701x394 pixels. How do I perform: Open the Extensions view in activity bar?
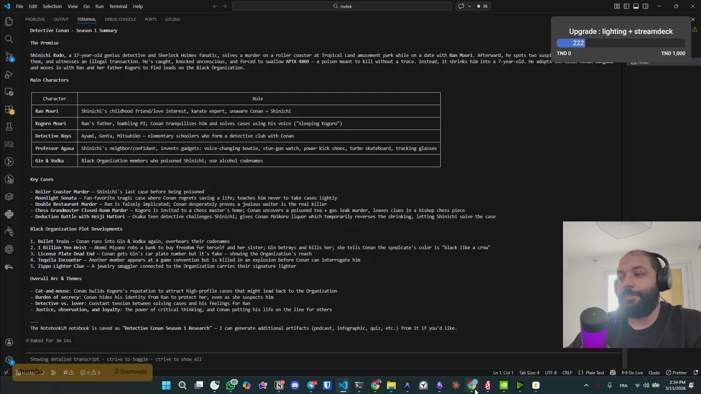[9, 109]
